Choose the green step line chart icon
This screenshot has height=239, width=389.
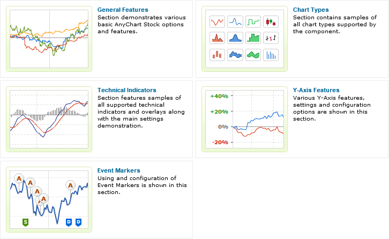pyautogui.click(x=253, y=21)
